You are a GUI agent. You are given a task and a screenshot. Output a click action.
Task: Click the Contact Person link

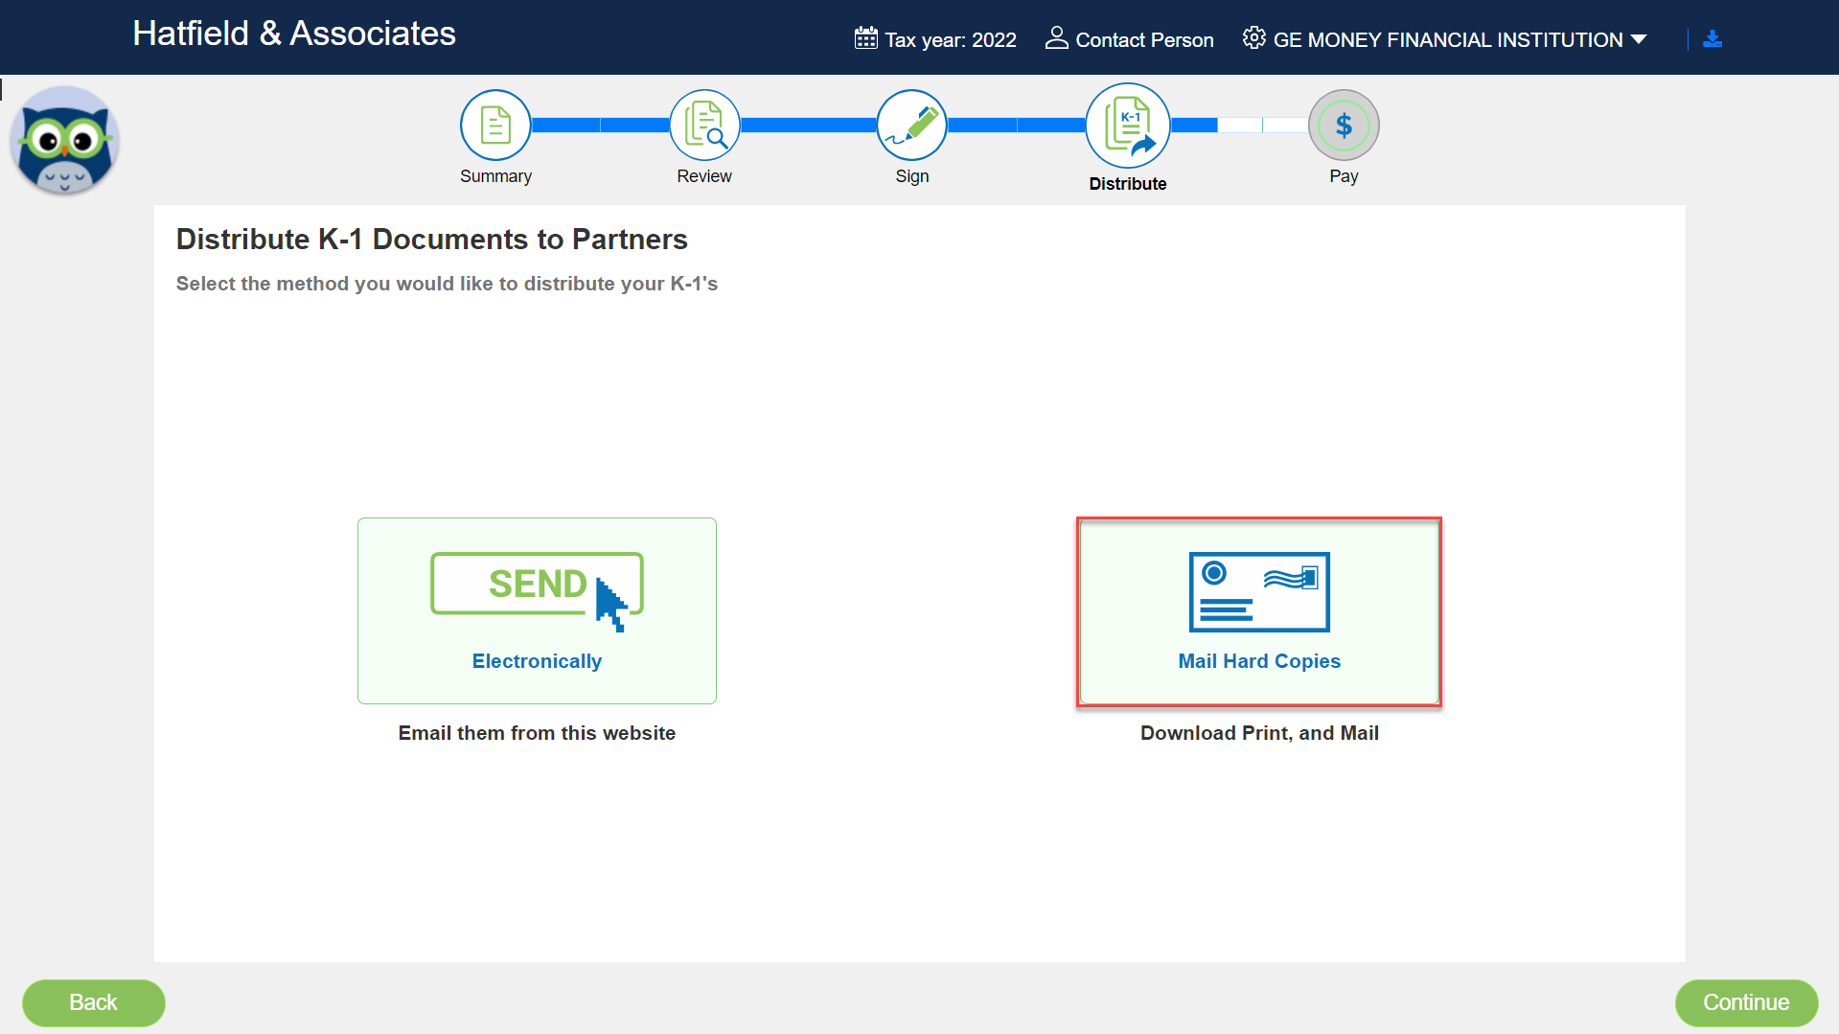[x=1143, y=40]
